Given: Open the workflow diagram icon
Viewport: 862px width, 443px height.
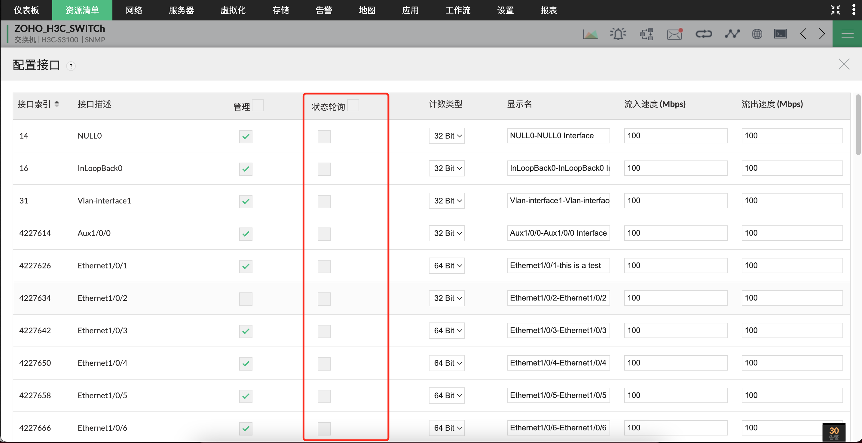Looking at the screenshot, I should click(646, 34).
